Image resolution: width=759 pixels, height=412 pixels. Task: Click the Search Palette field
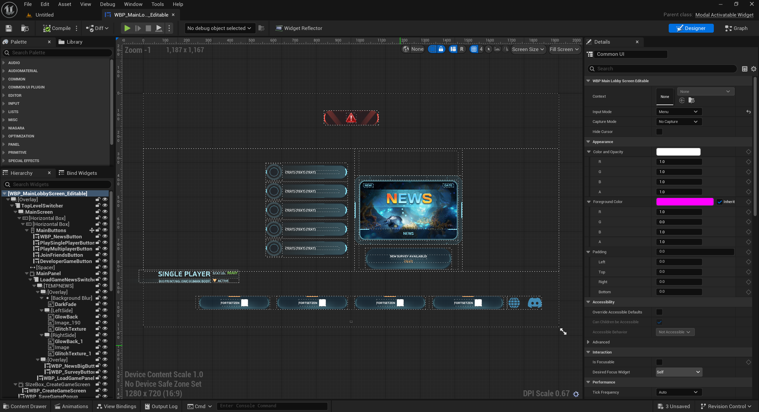coord(58,53)
